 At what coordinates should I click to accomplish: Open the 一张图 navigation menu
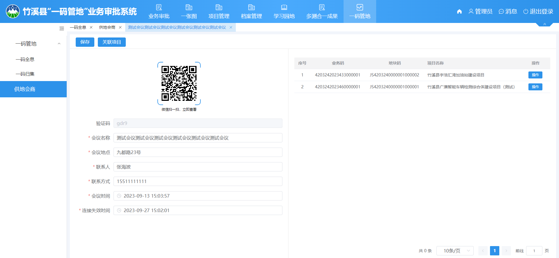(189, 12)
